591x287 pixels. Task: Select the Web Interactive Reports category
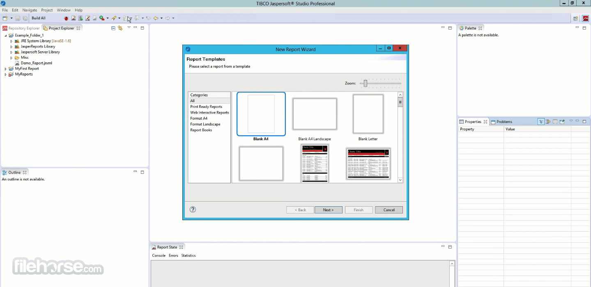209,112
